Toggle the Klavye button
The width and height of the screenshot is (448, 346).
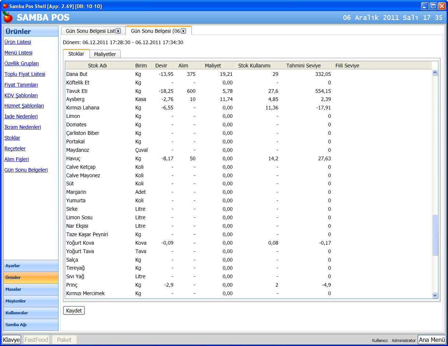click(x=11, y=340)
